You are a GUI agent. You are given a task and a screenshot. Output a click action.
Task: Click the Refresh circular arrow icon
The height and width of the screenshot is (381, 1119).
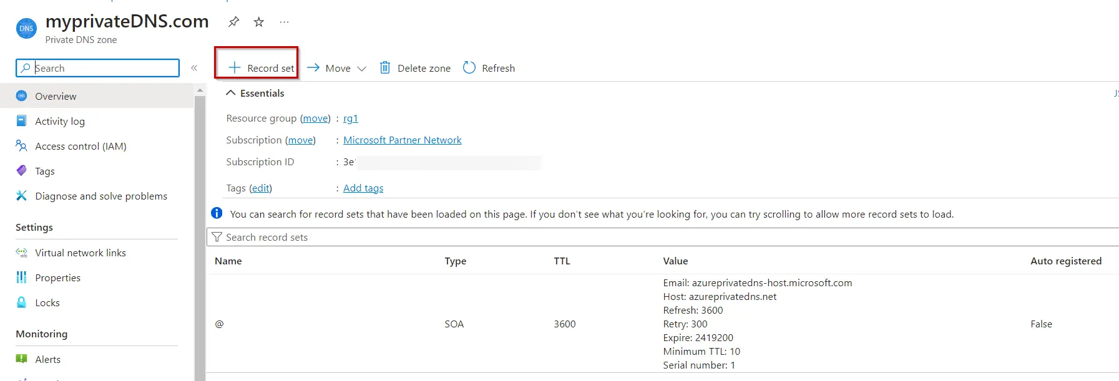pyautogui.click(x=469, y=67)
